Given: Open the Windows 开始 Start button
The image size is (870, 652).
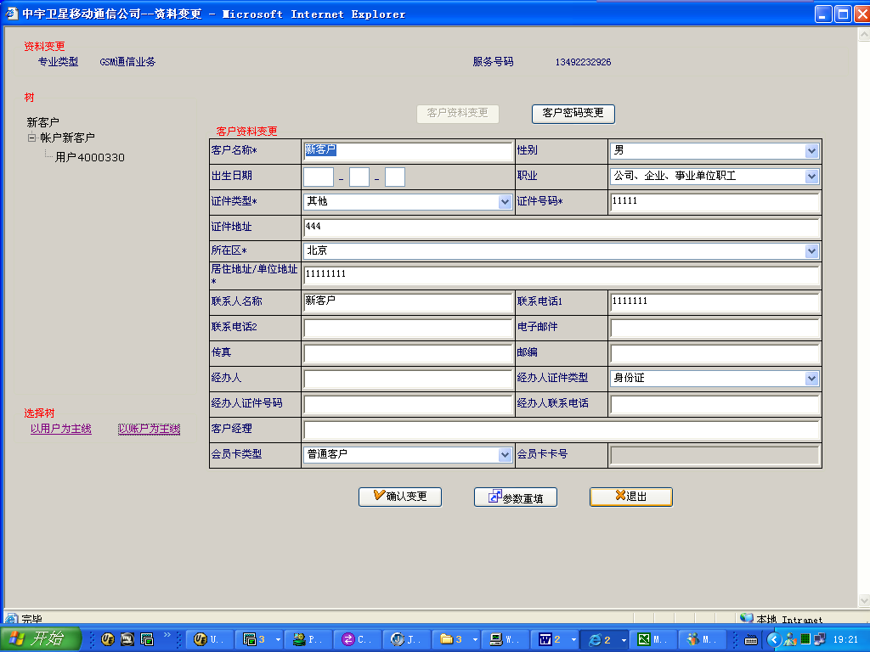Looking at the screenshot, I should point(41,639).
